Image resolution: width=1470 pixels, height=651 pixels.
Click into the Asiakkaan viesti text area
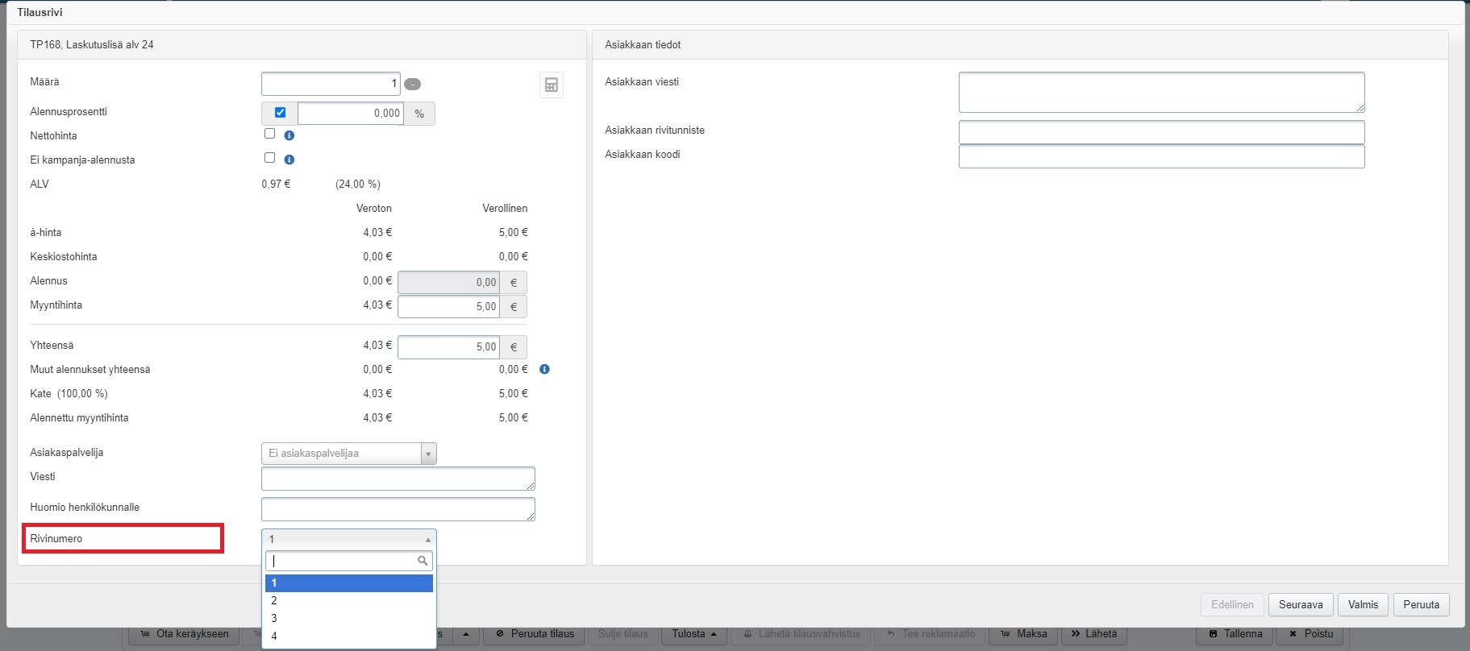click(1160, 92)
